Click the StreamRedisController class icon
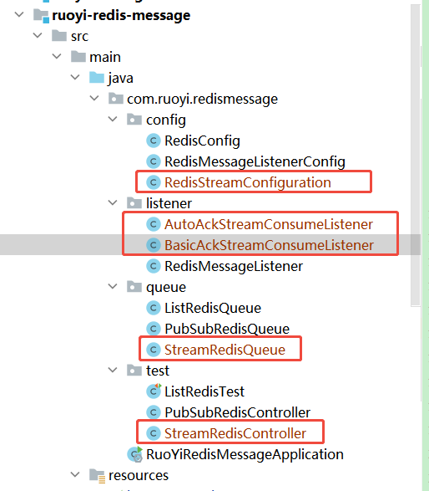 click(x=154, y=433)
